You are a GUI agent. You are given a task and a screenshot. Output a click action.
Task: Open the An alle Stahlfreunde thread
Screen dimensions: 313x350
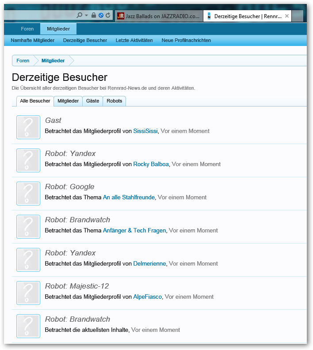pos(129,198)
